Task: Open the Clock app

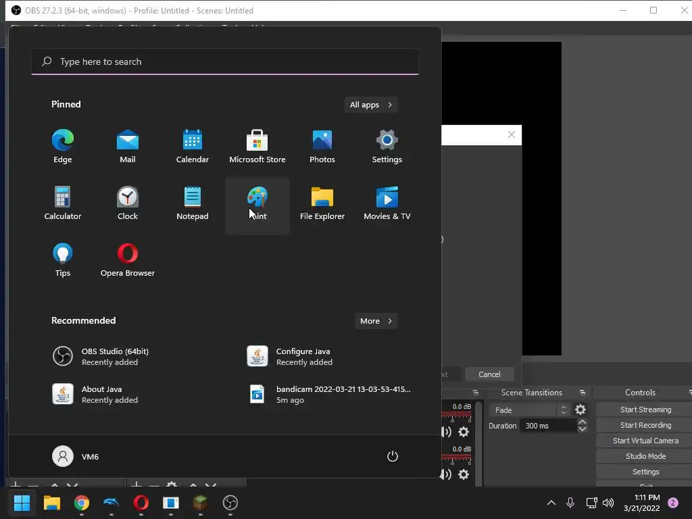Action: point(128,203)
